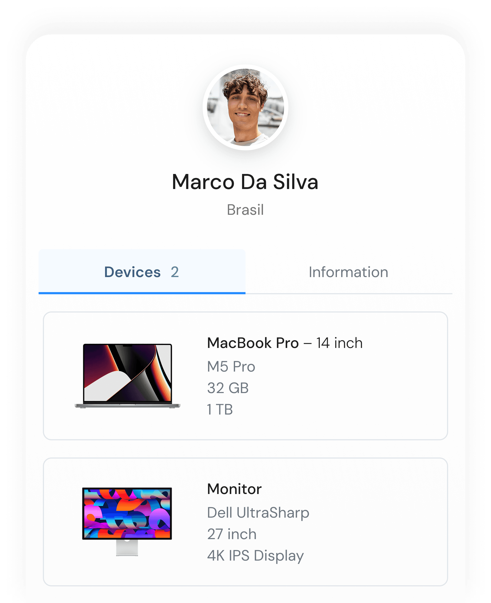This screenshot has height=603, width=491.
Task: Click the devices count badge 2
Action: 175,272
